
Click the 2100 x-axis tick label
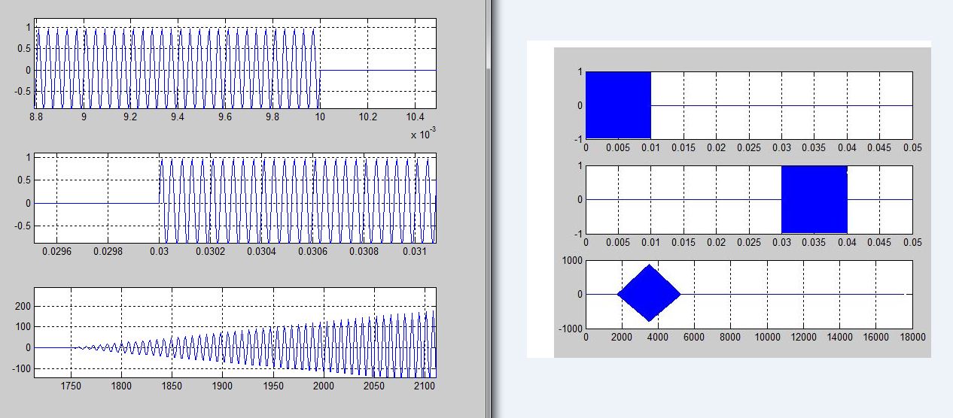(x=425, y=386)
